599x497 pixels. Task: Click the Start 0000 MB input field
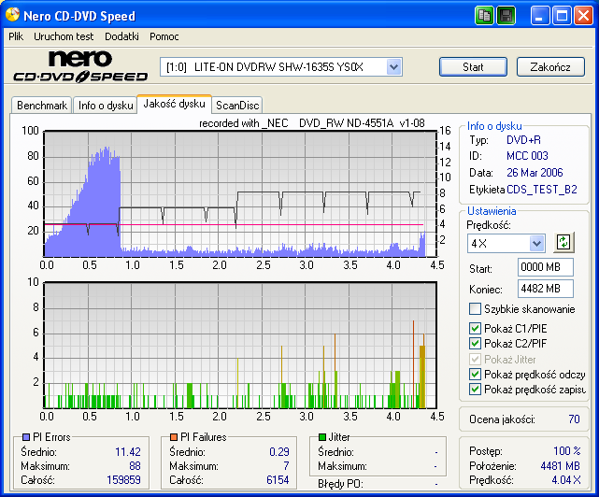pos(546,267)
